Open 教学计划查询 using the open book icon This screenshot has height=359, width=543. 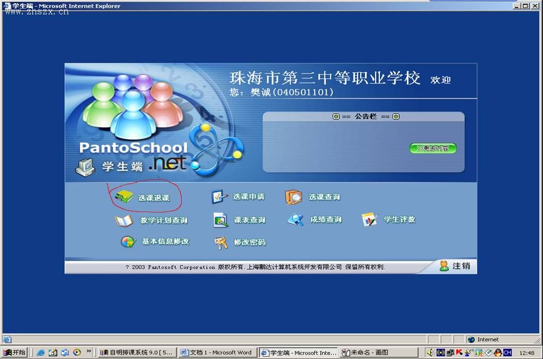point(124,220)
